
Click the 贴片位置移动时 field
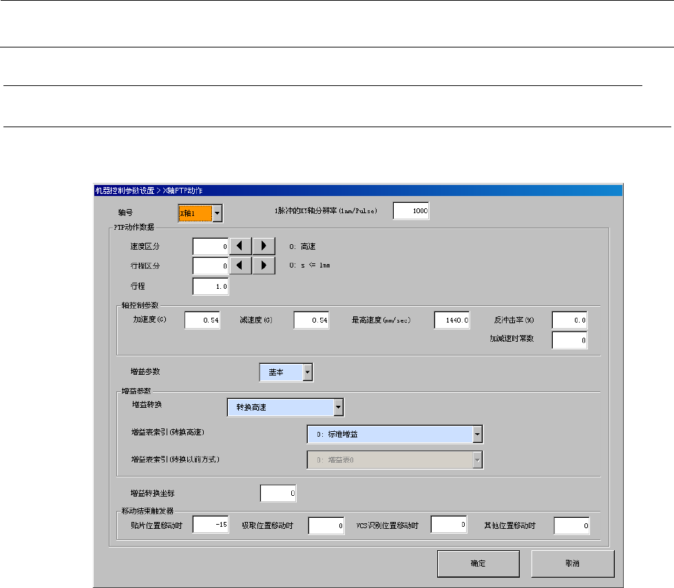coord(211,525)
